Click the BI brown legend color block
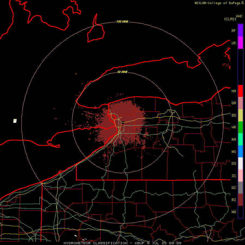 [240, 200]
